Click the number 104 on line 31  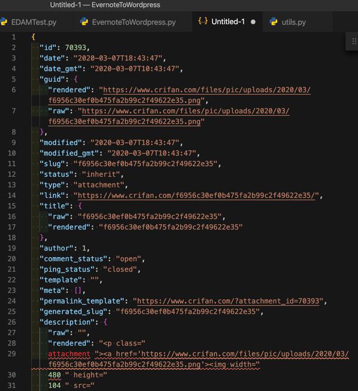pyautogui.click(x=55, y=386)
